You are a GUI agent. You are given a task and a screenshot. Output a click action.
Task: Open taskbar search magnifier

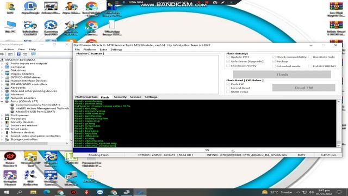[x=20, y=192]
